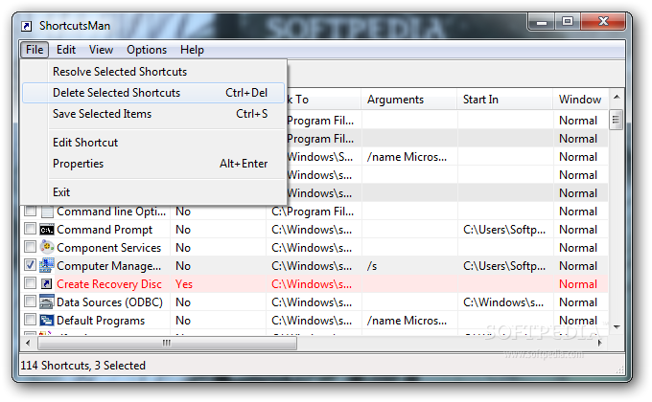
Task: Sort by the Window column header
Action: (x=580, y=100)
